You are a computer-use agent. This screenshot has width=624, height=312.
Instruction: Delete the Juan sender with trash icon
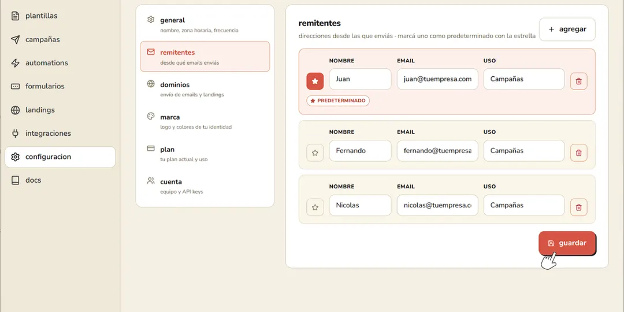pos(578,81)
